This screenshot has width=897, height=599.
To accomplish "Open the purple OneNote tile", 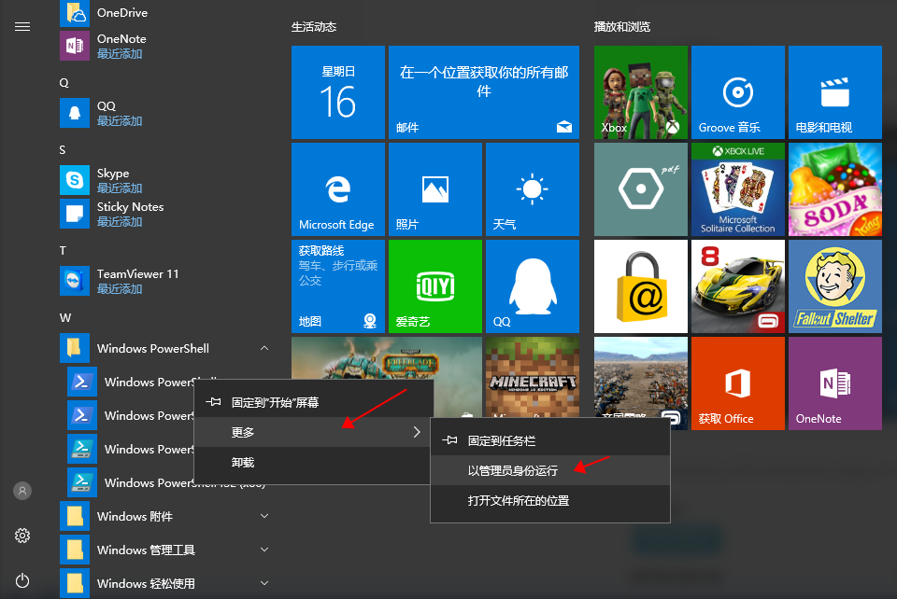I will click(x=835, y=383).
